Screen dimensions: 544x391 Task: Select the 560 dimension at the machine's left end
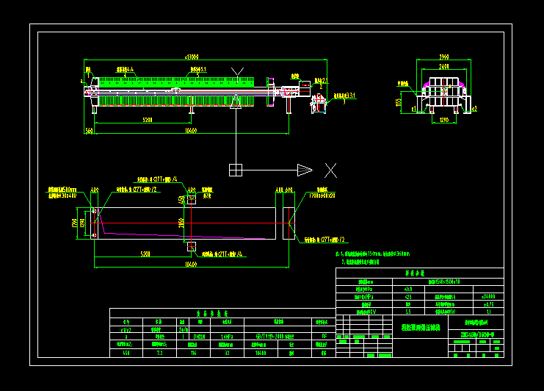89,131
